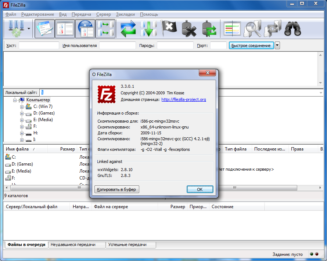
Task: Open quick connect history dropdown arrow
Action: (277, 46)
